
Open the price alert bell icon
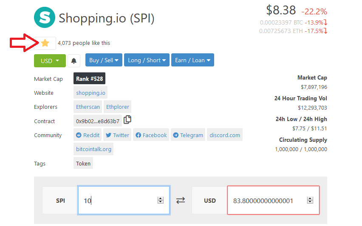[x=74, y=61]
